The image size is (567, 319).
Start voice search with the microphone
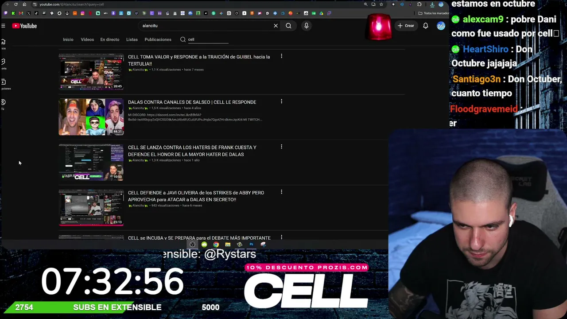coord(306,26)
